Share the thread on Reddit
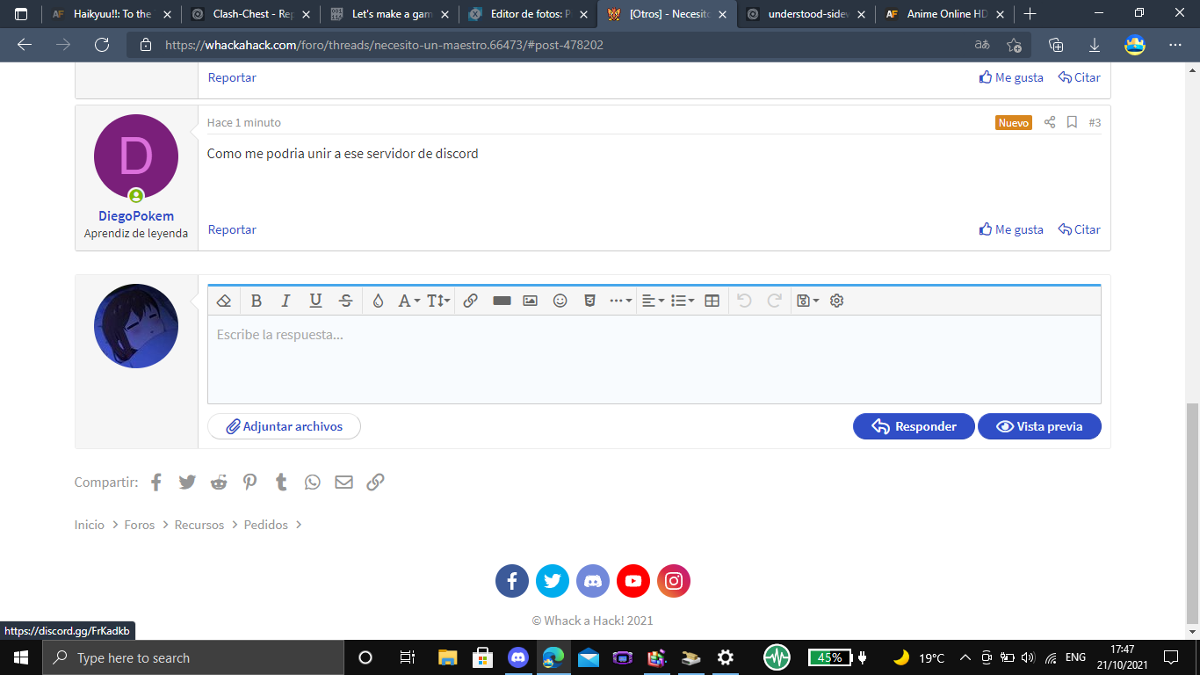Viewport: 1200px width, 675px height. 219,482
